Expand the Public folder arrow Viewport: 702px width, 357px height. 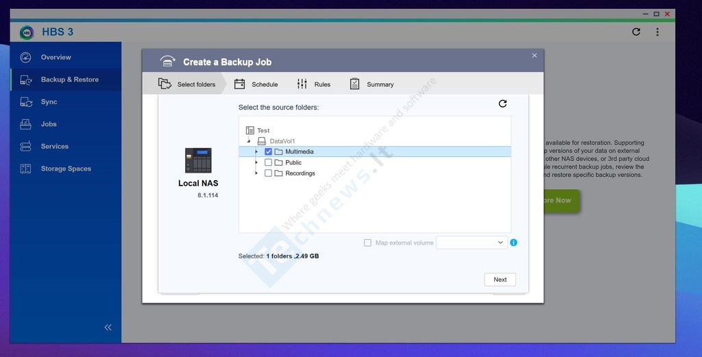coord(256,162)
